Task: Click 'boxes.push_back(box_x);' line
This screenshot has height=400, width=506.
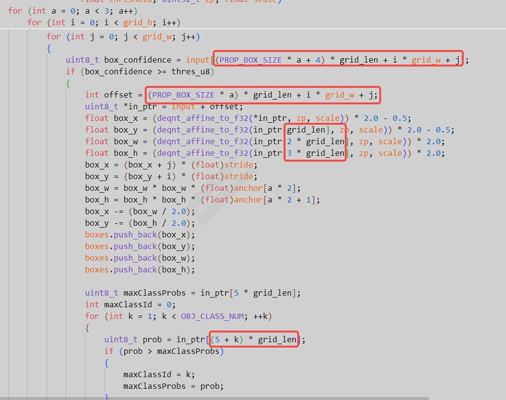Action: [x=140, y=234]
